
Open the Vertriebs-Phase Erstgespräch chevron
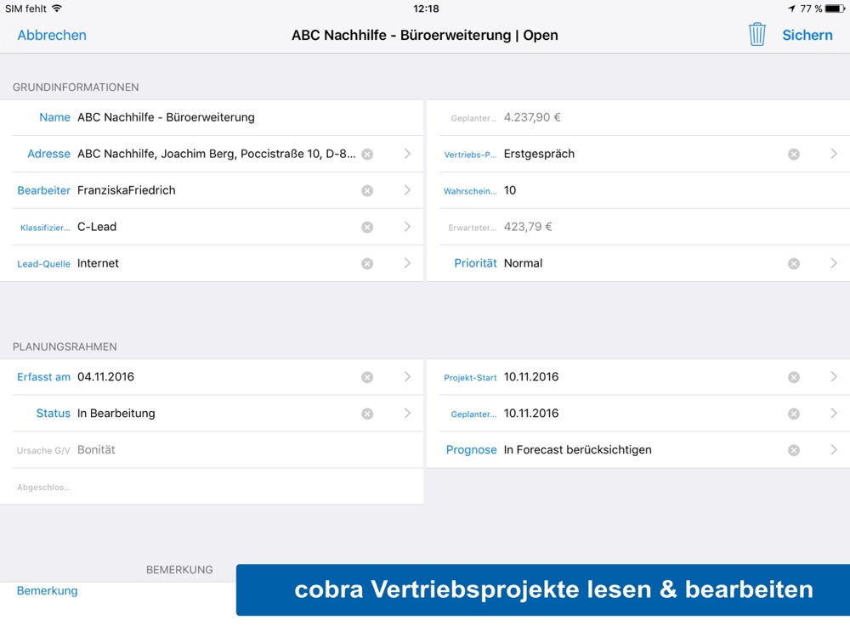(834, 154)
